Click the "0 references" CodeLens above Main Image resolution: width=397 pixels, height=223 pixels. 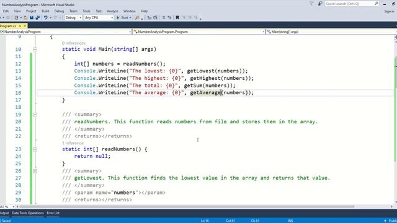pyautogui.click(x=74, y=43)
